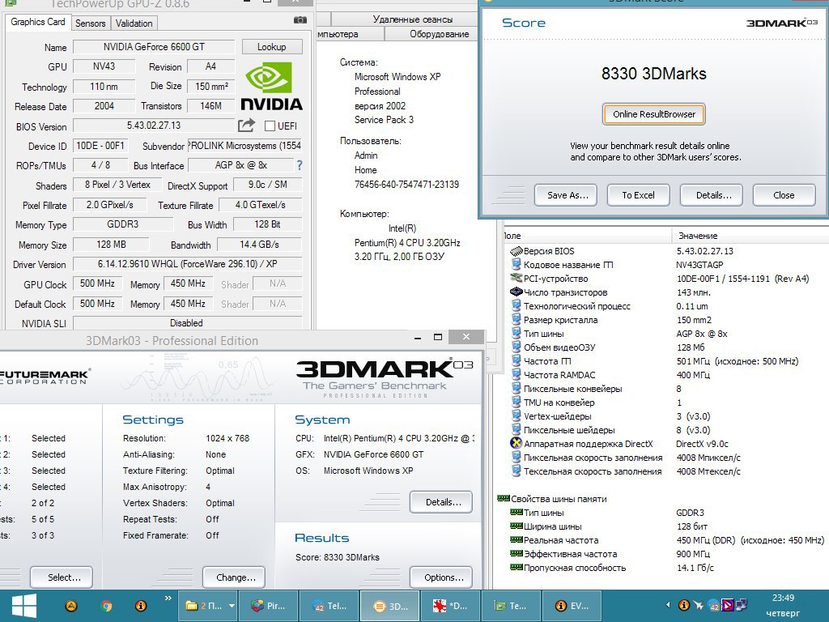Image resolution: width=829 pixels, height=622 pixels.
Task: Click the 8330 3DMarks score text
Action: tap(654, 74)
